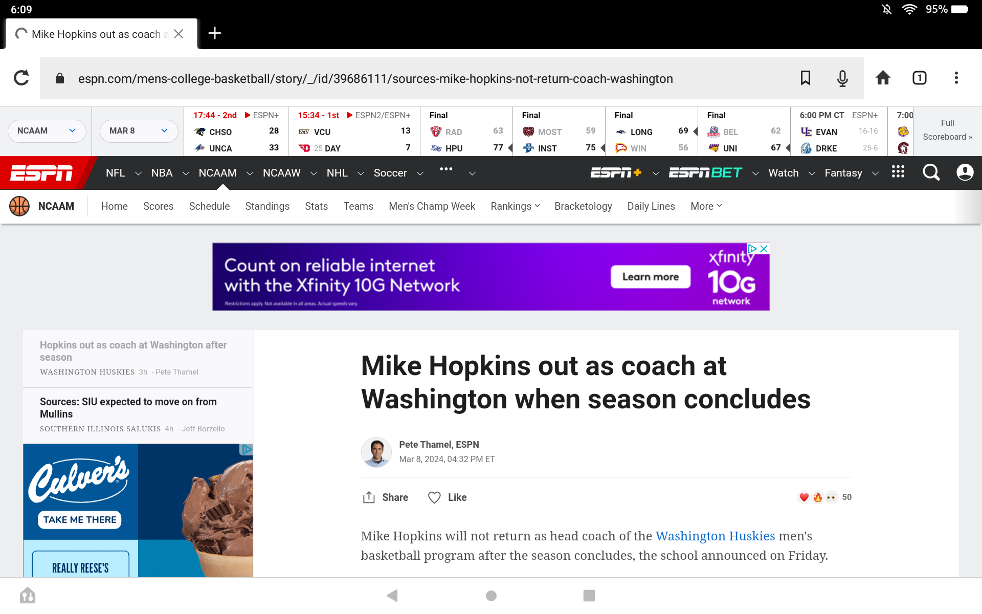The height and width of the screenshot is (614, 982).
Task: Open the Daily Lines tab
Action: pyautogui.click(x=651, y=206)
